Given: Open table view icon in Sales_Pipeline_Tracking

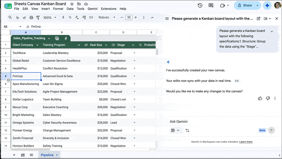Looking at the screenshot, I should 57,38.
